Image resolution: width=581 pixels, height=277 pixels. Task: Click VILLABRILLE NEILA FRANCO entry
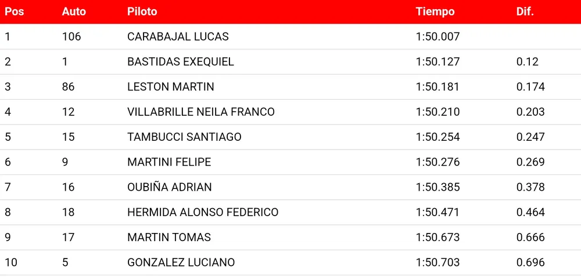[x=201, y=112]
